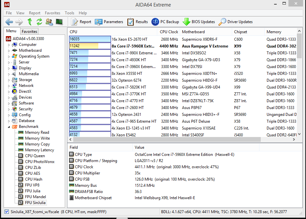Image resolution: width=306 pixels, height=219 pixels.
Task: Open the FPU Mandel benchmark
Action: [35, 197]
